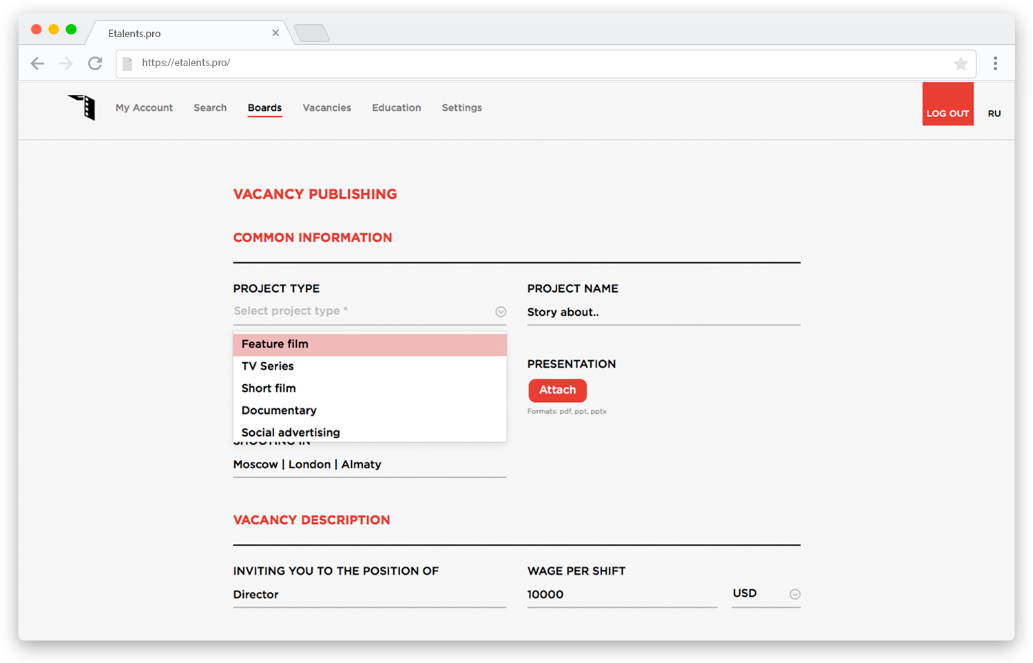Open the USD currency dropdown
Image resolution: width=1033 pixels, height=663 pixels.
(795, 594)
